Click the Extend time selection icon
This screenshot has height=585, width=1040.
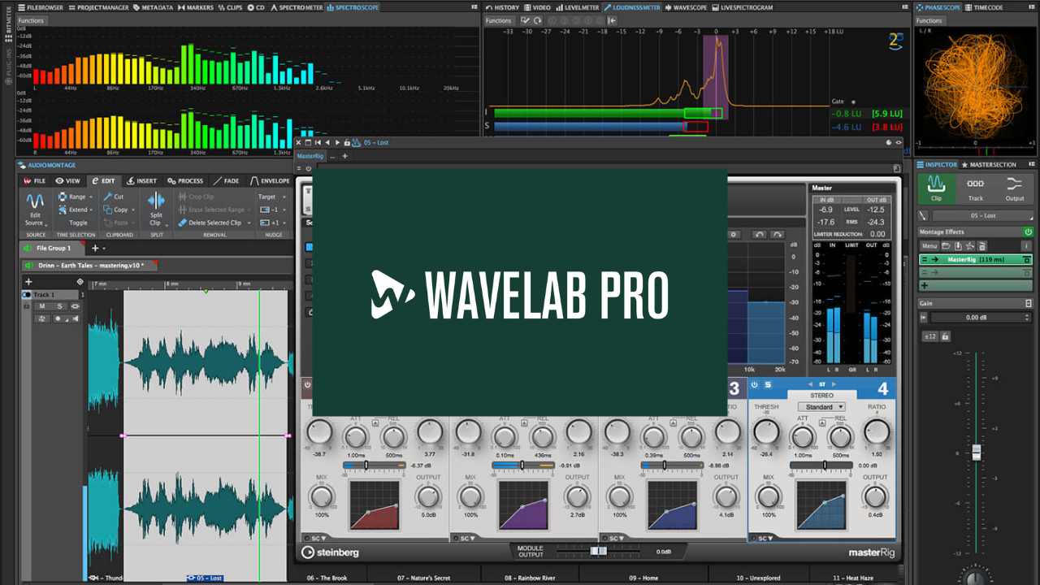[x=63, y=210]
